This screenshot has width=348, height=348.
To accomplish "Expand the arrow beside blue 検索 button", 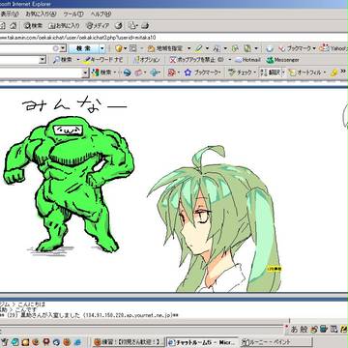I will (x=102, y=48).
